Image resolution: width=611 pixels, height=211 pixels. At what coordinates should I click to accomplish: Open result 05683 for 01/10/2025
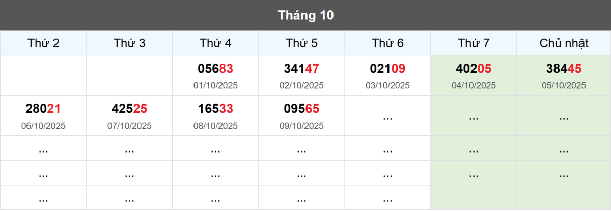[x=215, y=69]
